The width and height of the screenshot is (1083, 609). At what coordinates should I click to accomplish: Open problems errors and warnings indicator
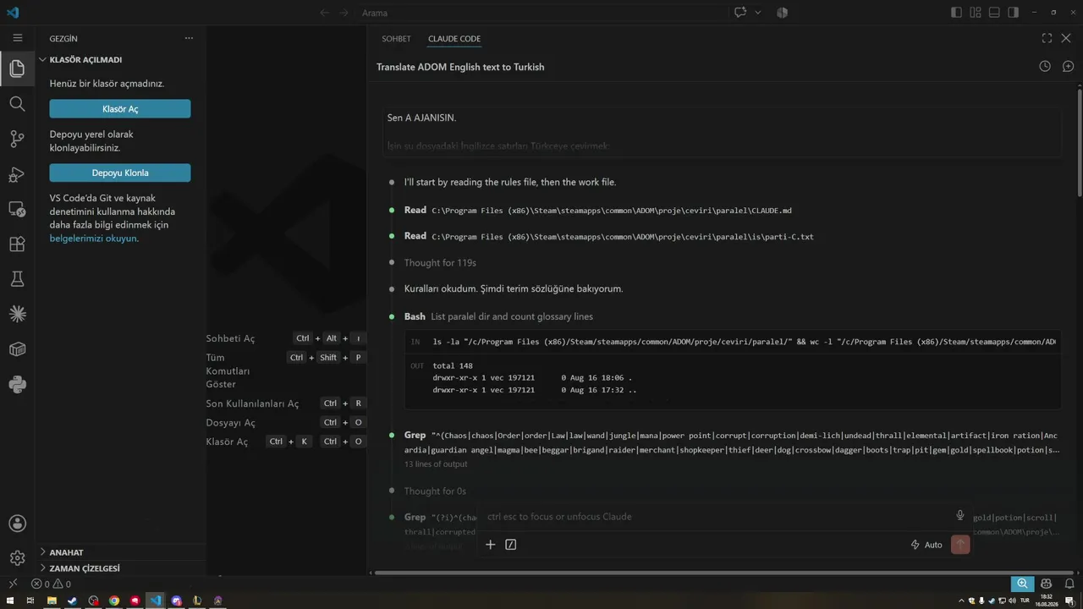click(x=51, y=584)
